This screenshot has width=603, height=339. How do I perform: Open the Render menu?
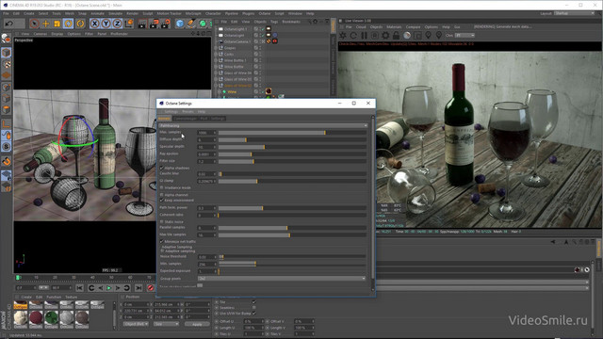(x=132, y=13)
